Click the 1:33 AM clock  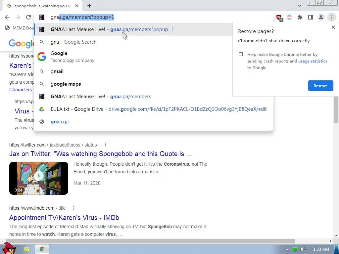[x=321, y=249]
